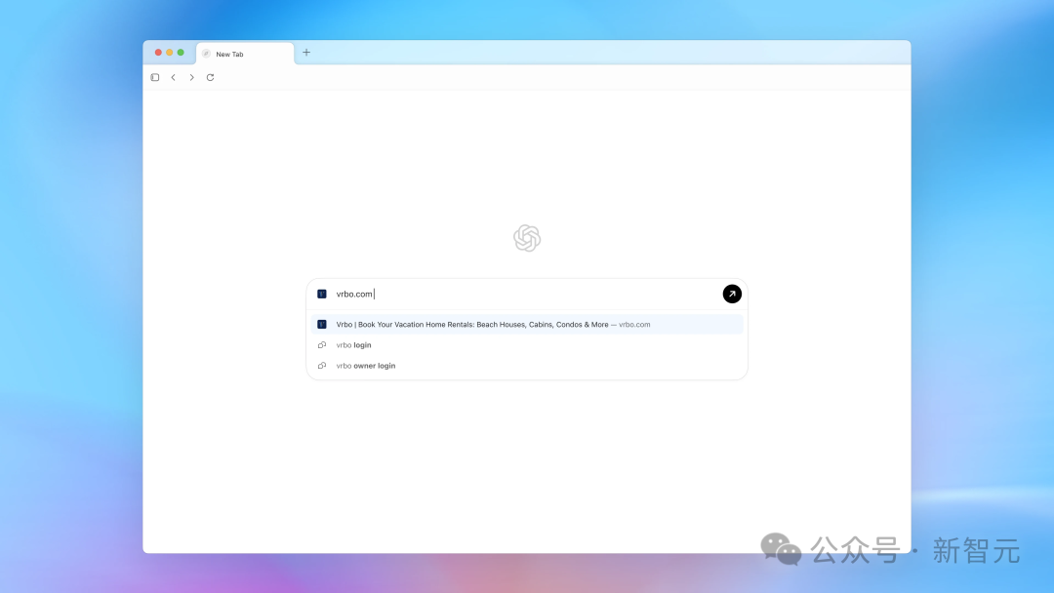1054x593 pixels.
Task: Click the search icon beside vrbo login
Action: point(322,344)
